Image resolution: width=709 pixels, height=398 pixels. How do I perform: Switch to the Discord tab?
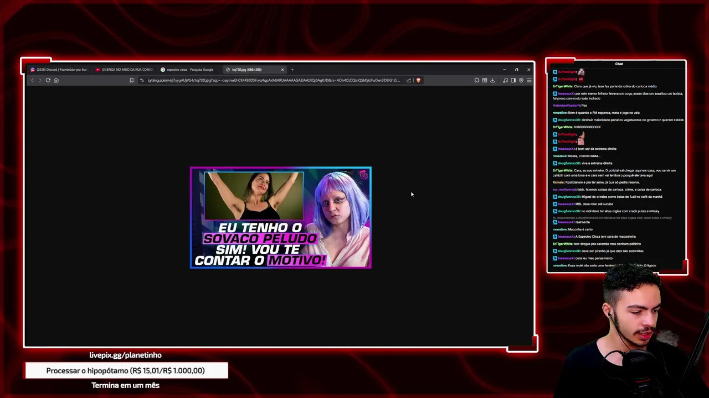point(59,70)
